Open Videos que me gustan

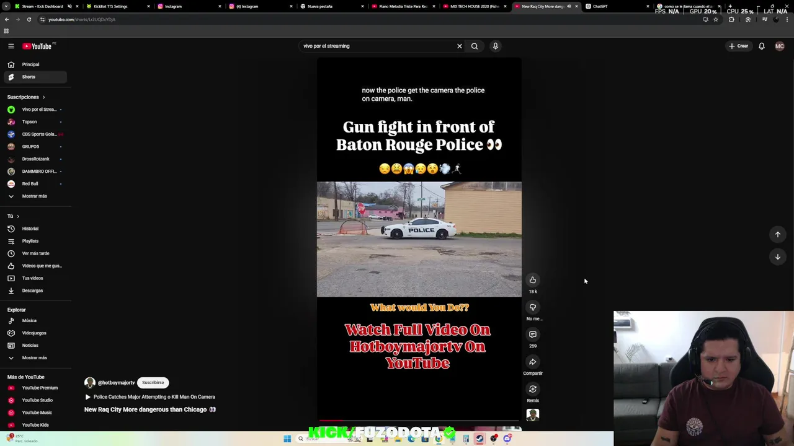point(36,266)
